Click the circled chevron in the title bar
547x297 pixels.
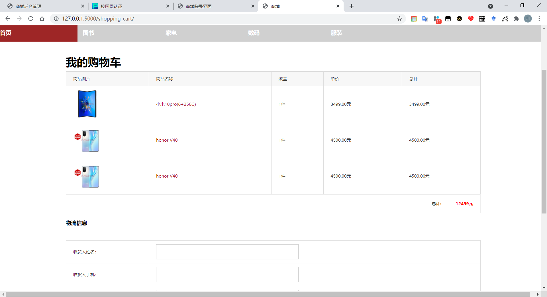point(491,6)
